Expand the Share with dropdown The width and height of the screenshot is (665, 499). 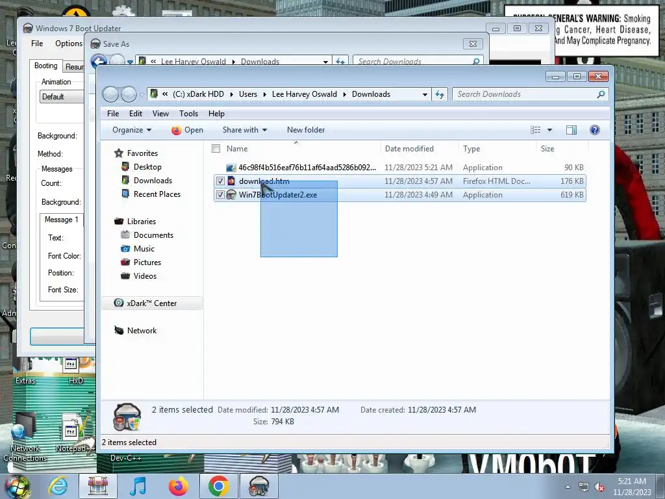point(245,130)
